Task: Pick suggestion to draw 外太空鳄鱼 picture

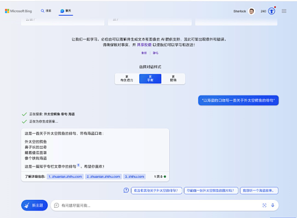Action: pos(211,191)
